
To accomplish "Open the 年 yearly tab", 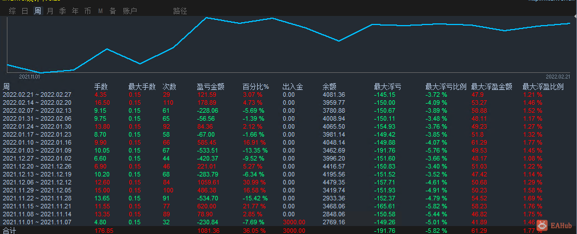I will tap(75, 11).
